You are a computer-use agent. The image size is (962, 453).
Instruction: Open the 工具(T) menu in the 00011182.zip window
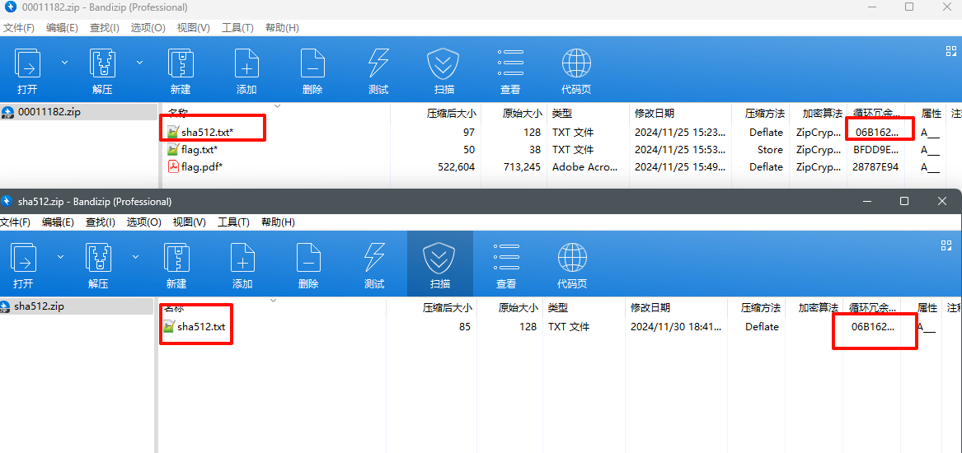coord(237,28)
